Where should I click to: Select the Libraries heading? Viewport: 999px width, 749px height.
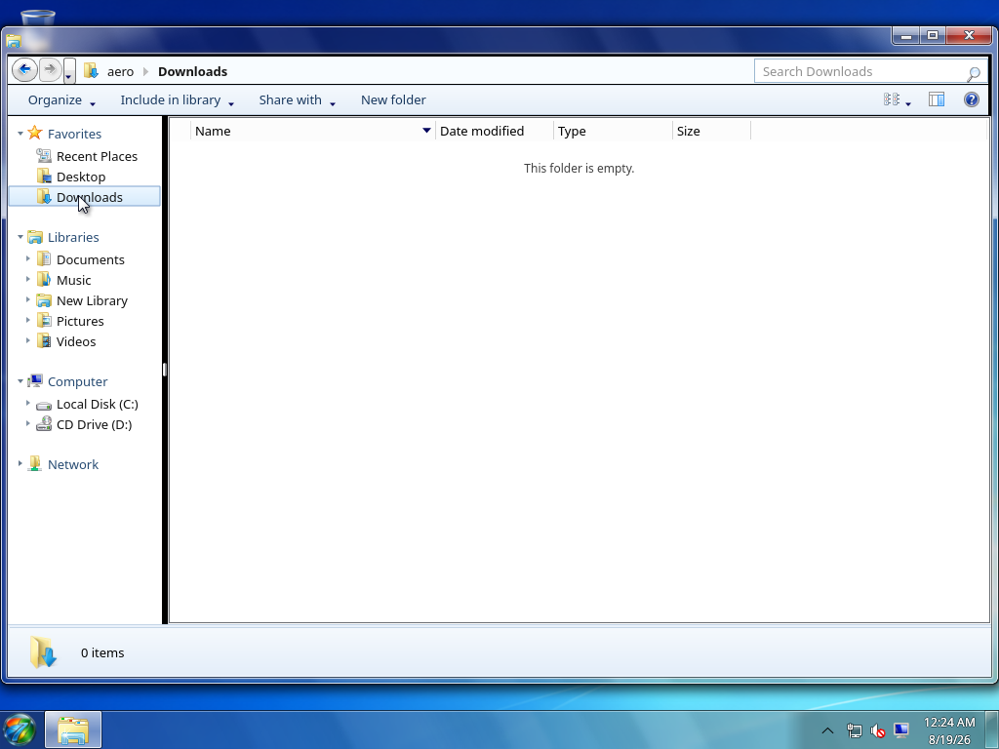[73, 237]
